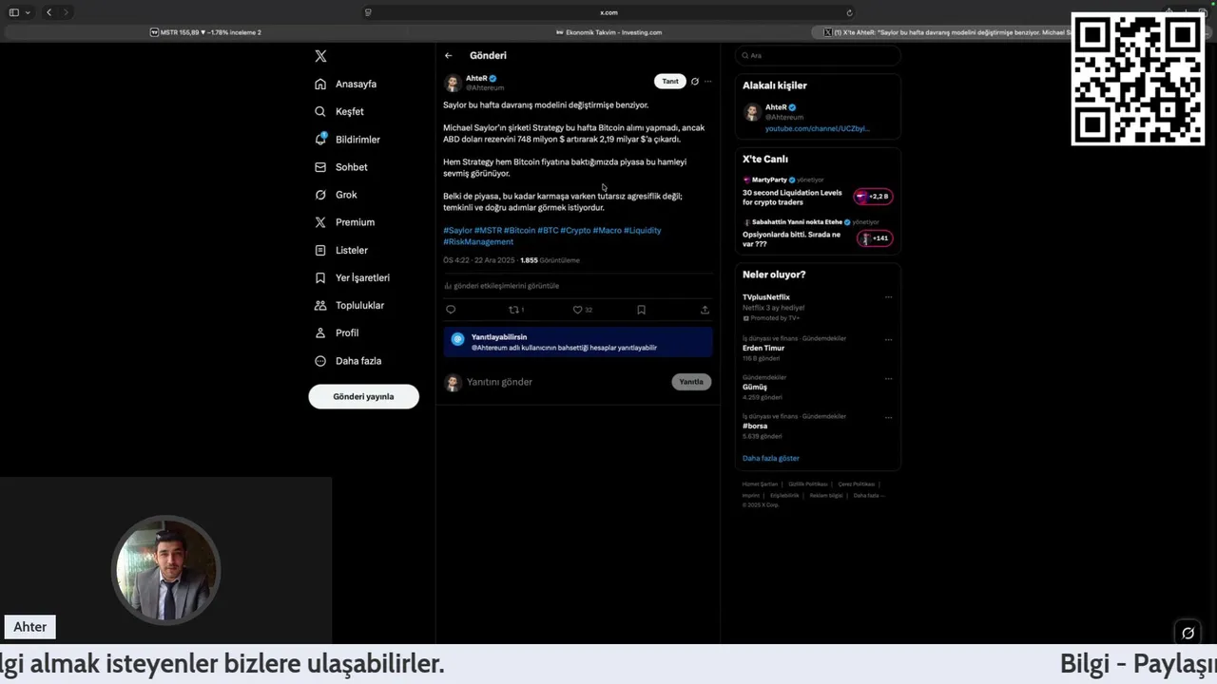Open options menu for Gümüş trend
Viewport: 1217px width, 684px height.
pos(888,378)
